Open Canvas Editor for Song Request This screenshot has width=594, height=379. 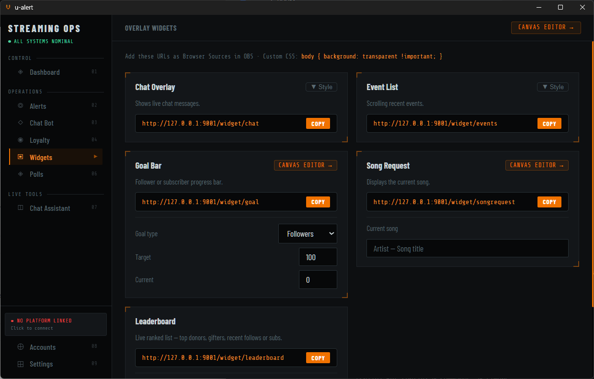coord(537,165)
